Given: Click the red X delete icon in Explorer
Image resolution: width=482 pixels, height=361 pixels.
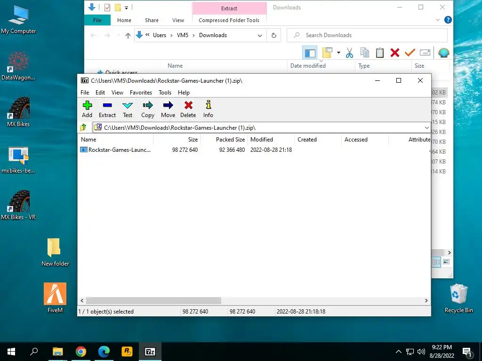Looking at the screenshot, I should 395,53.
